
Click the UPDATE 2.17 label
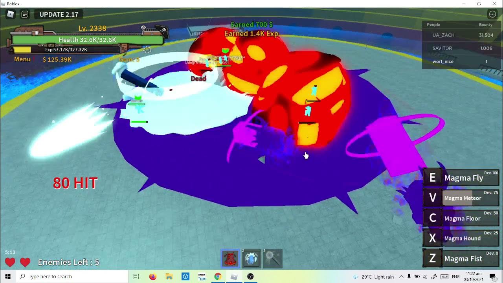pyautogui.click(x=59, y=14)
